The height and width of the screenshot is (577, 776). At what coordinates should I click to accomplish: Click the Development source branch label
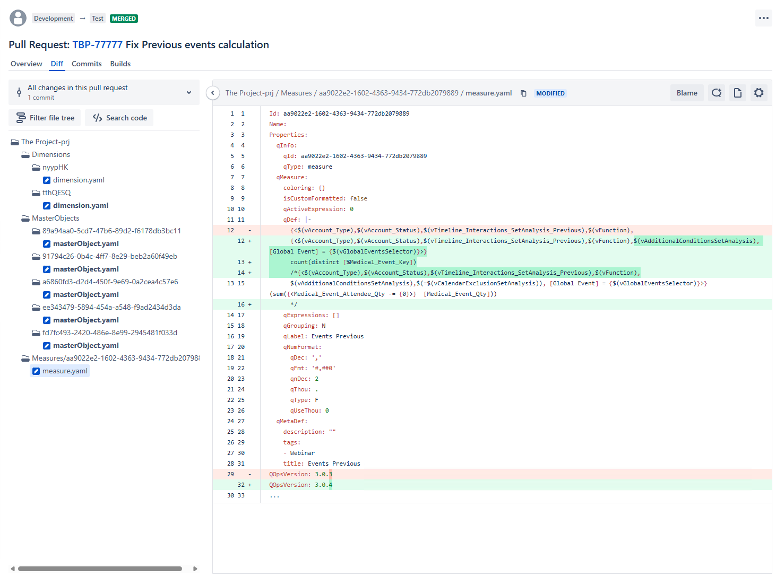tap(53, 19)
